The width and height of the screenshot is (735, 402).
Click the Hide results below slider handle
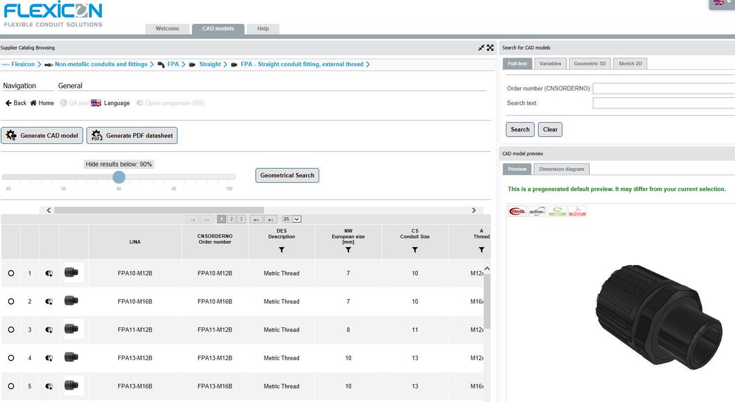click(119, 177)
